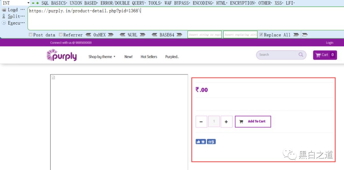344x170 pixels.
Task: Click the 'Insert string to replace' field
Action: pos(204,35)
